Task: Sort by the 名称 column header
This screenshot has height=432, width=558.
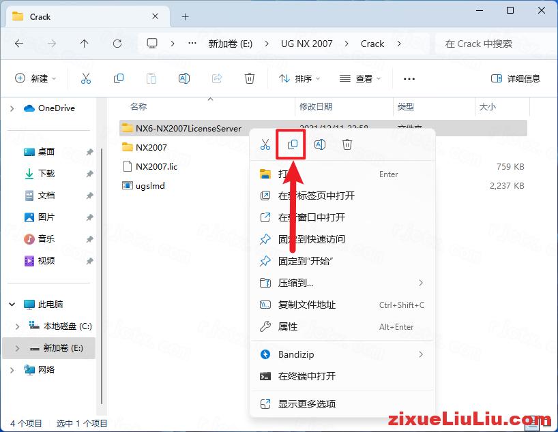Action: click(x=138, y=106)
